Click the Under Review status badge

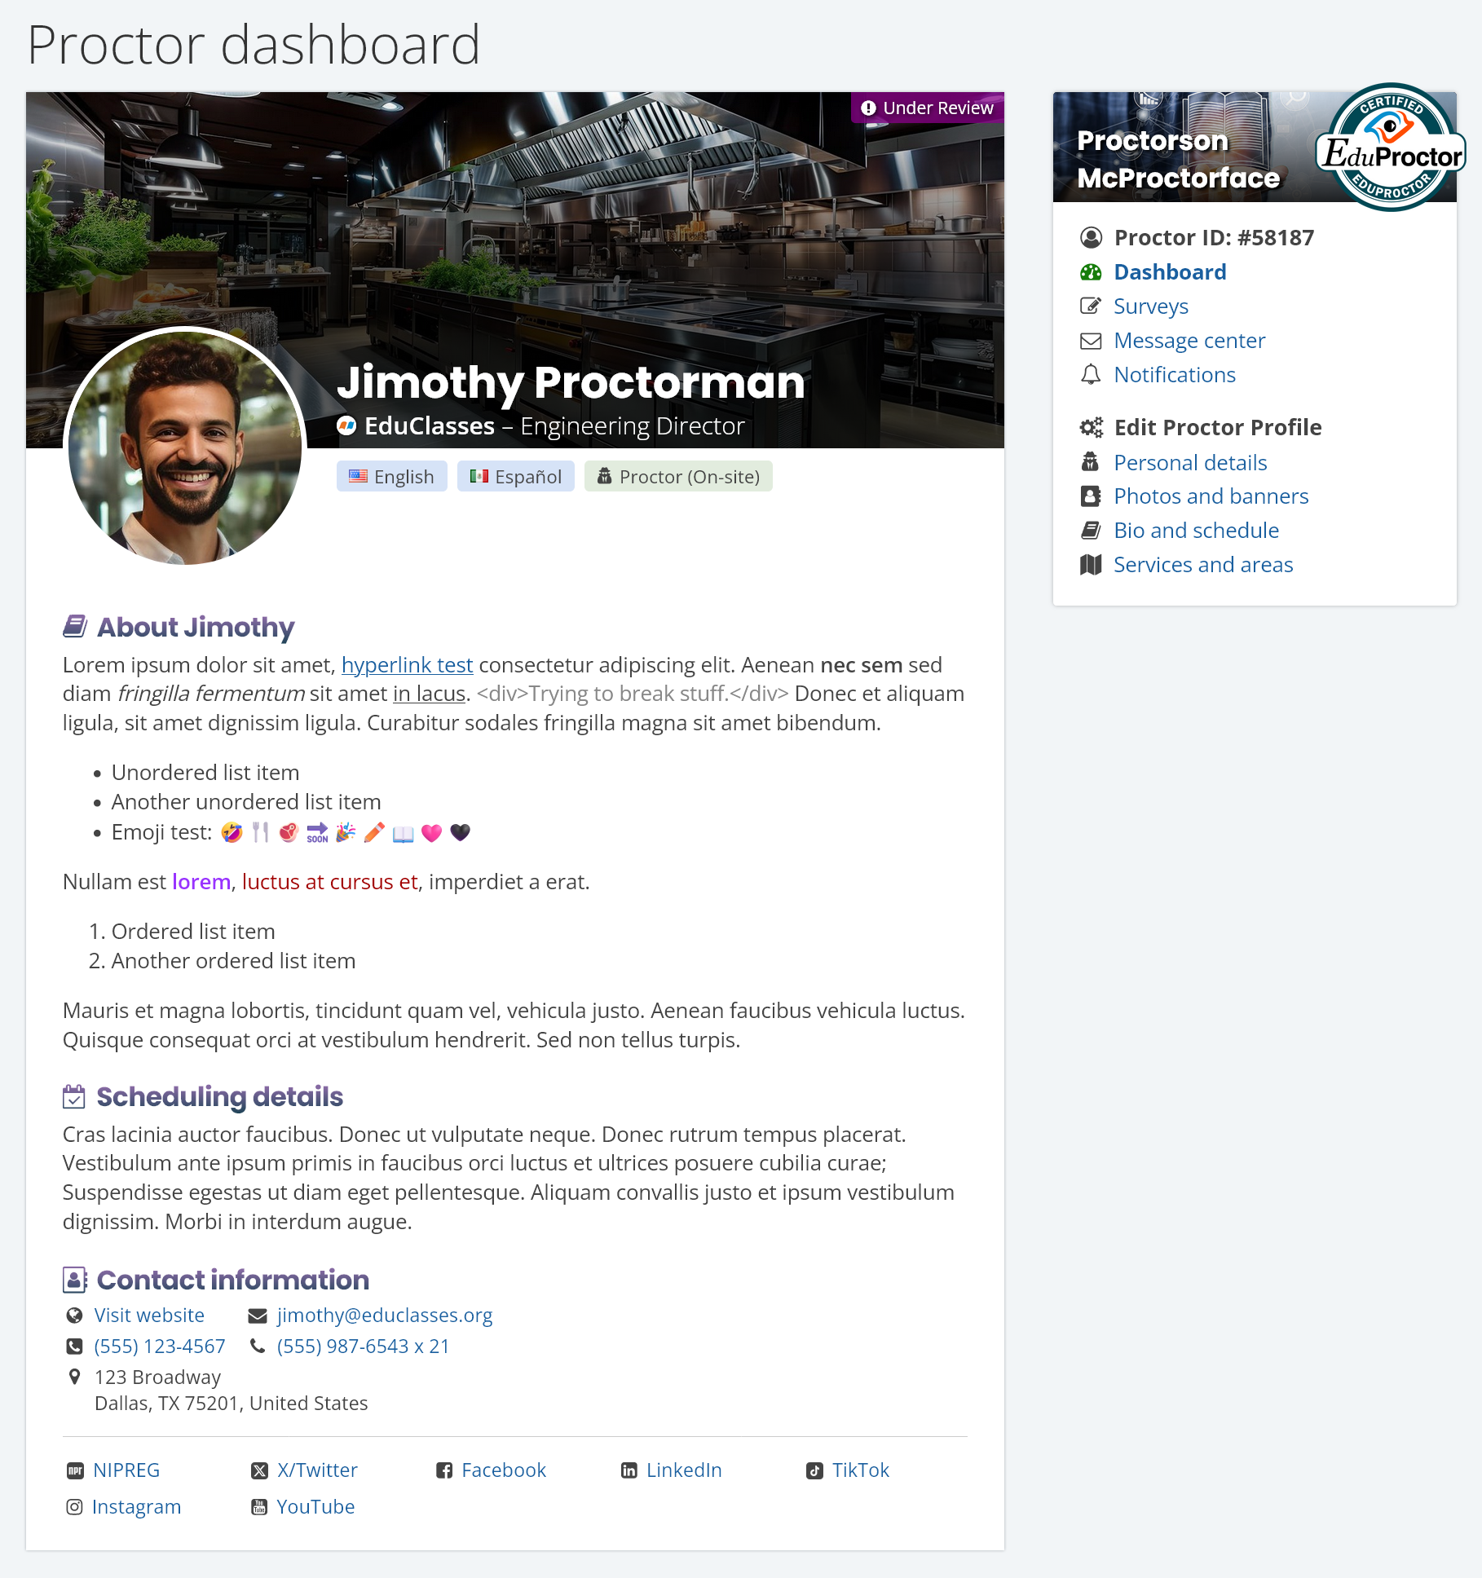pos(928,108)
